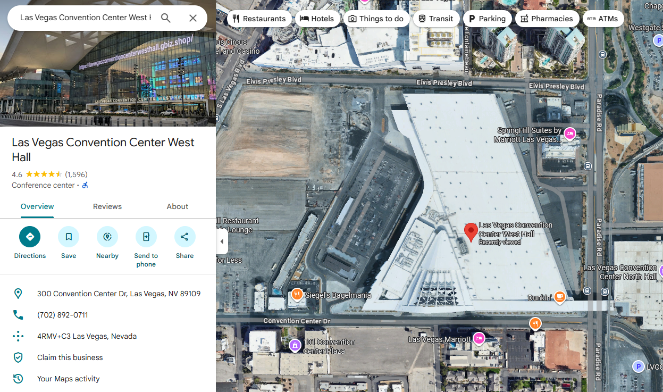This screenshot has height=392, width=663.
Task: Switch to the Reviews tab
Action: tap(107, 206)
